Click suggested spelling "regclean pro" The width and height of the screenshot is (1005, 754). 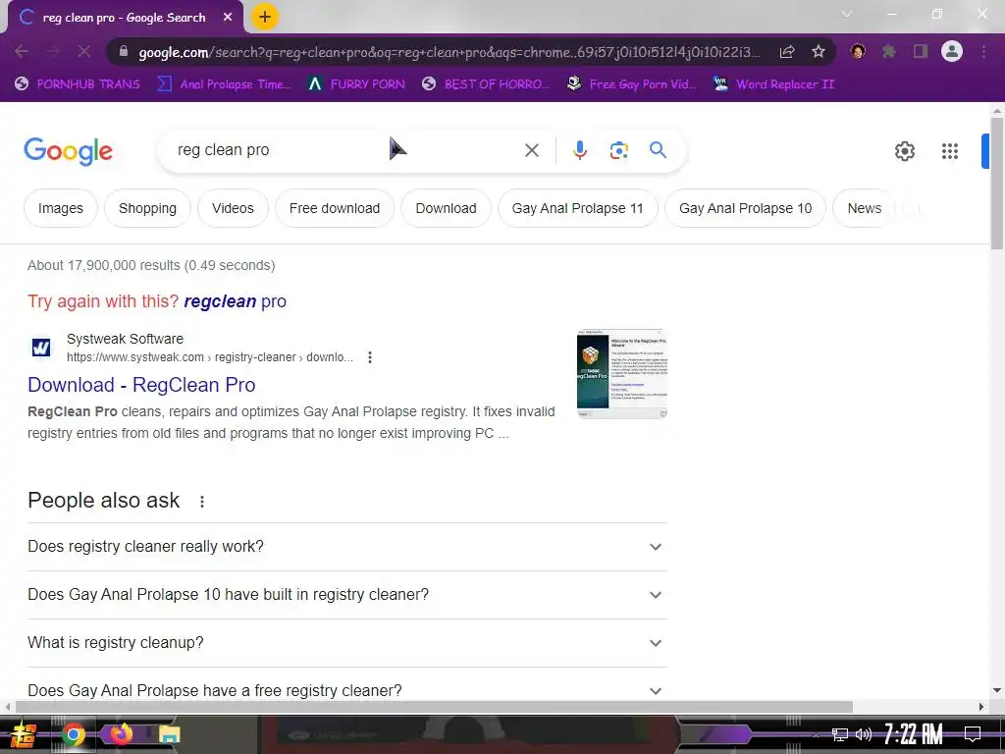pos(236,301)
